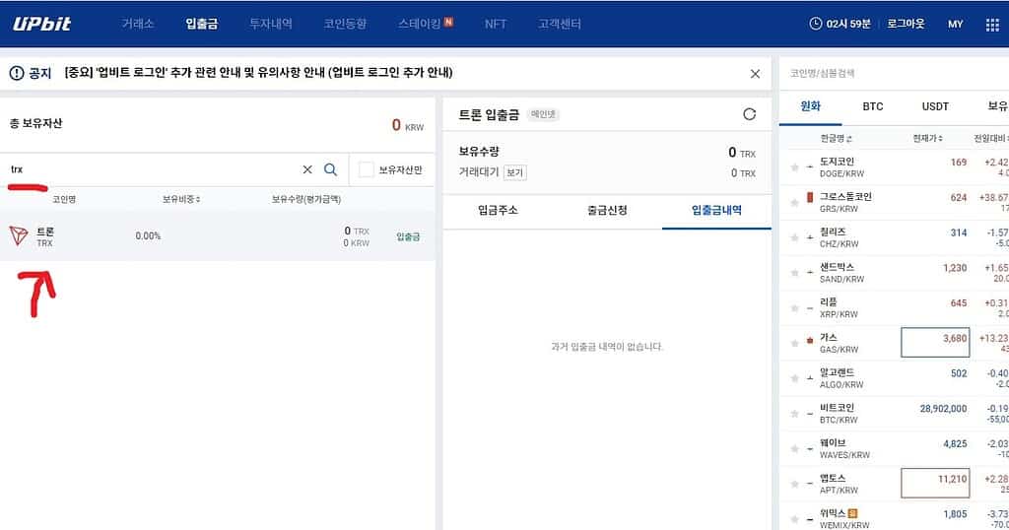Click the 도지코인 DOGE/KRW name
The image size is (1009, 530).
point(841,167)
